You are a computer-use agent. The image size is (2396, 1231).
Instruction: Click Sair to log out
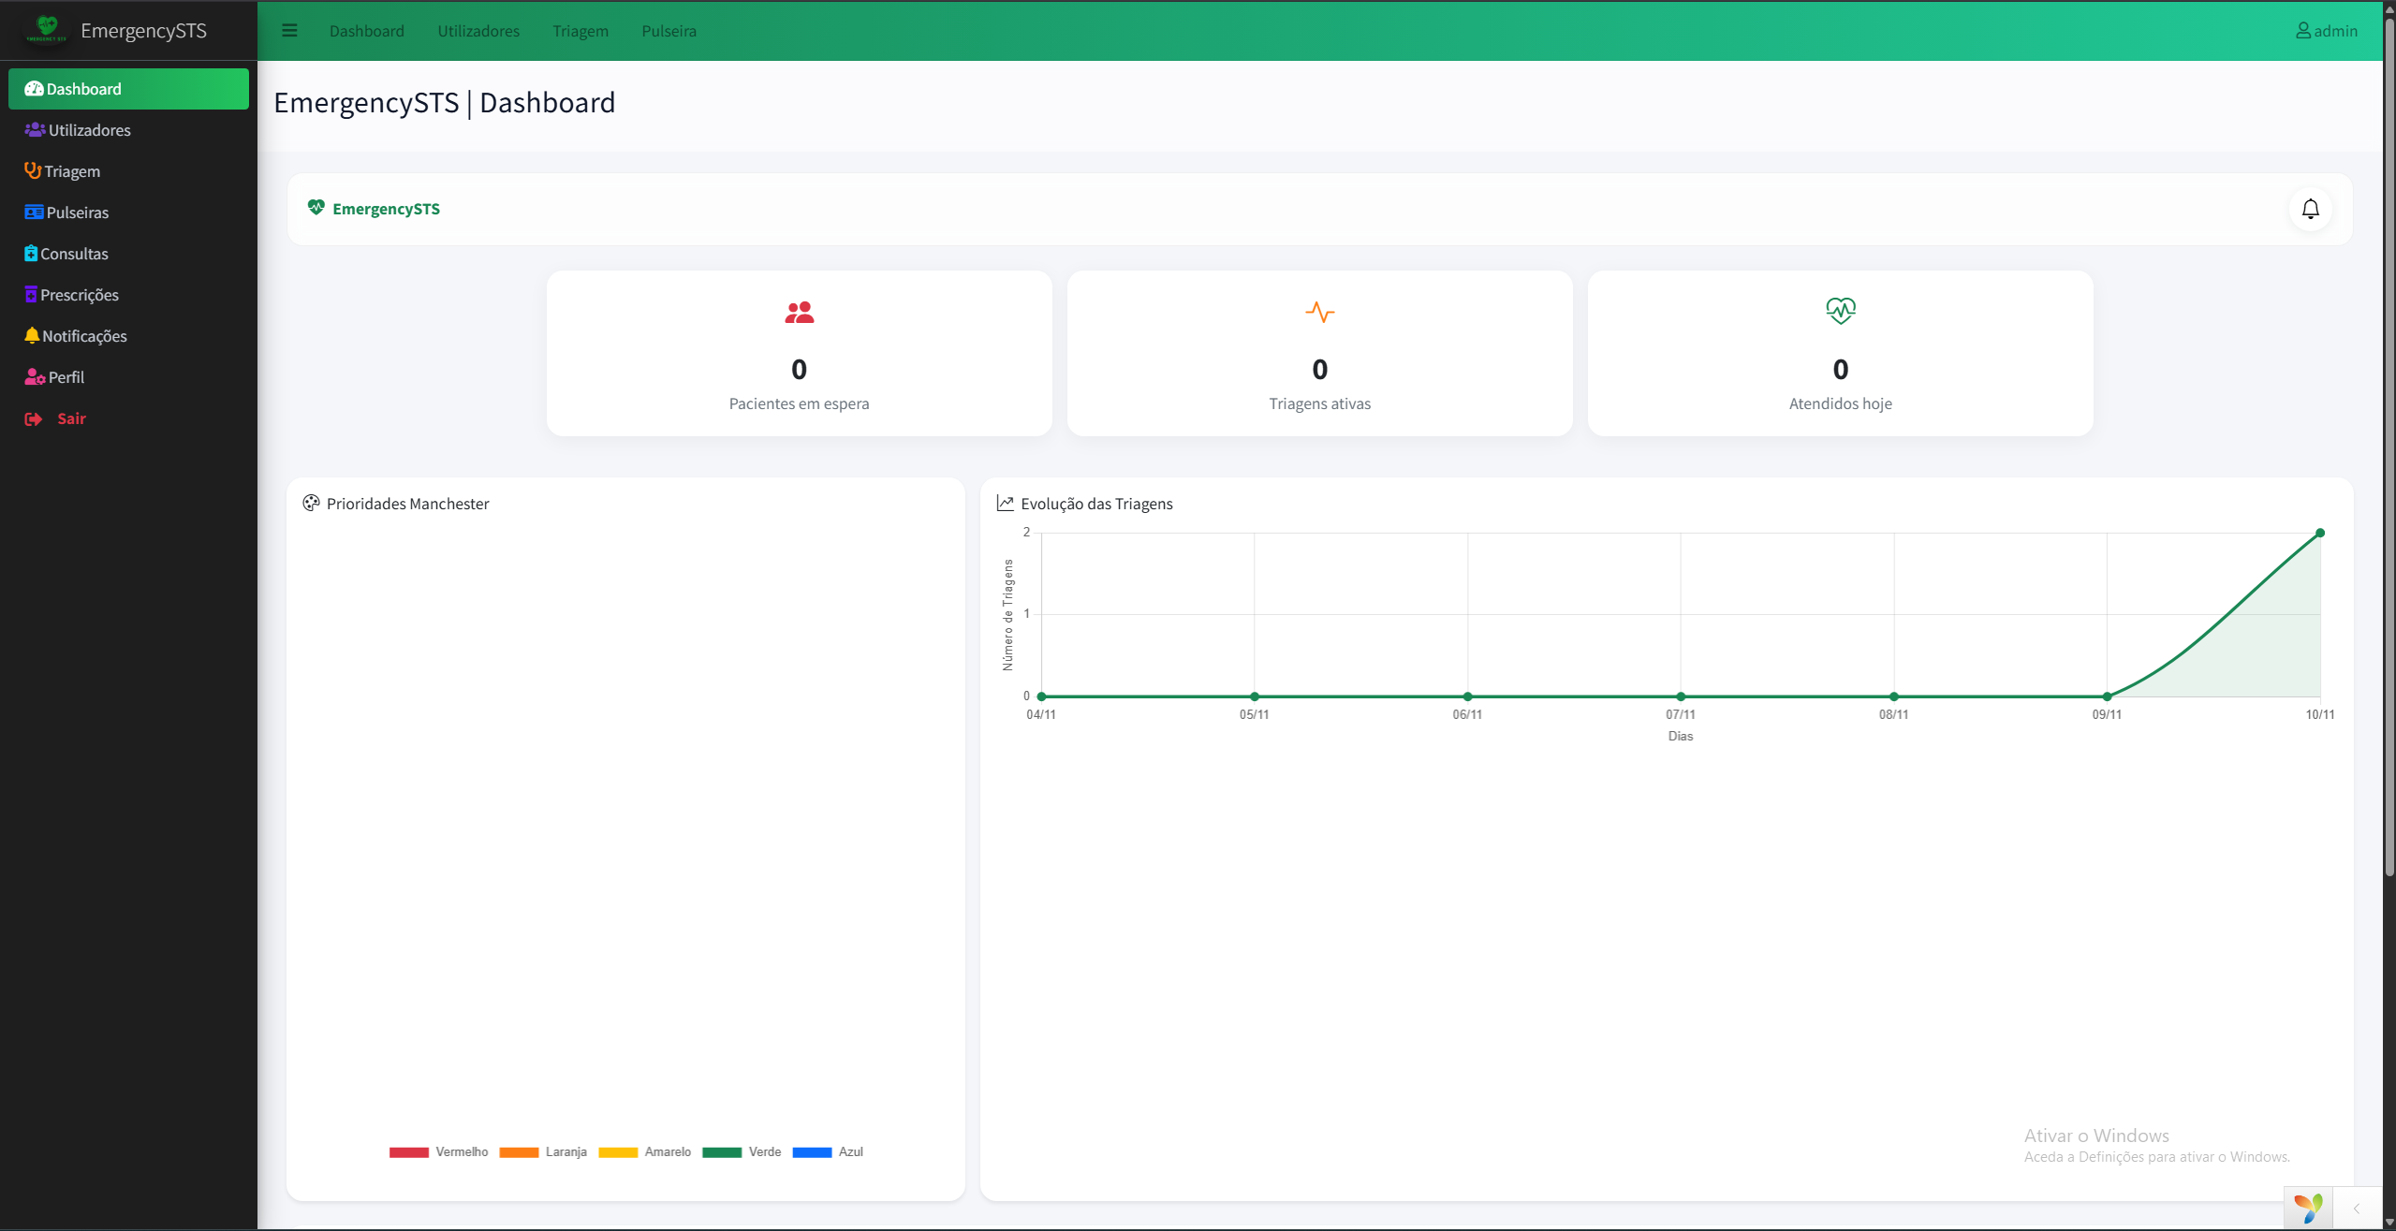tap(70, 418)
